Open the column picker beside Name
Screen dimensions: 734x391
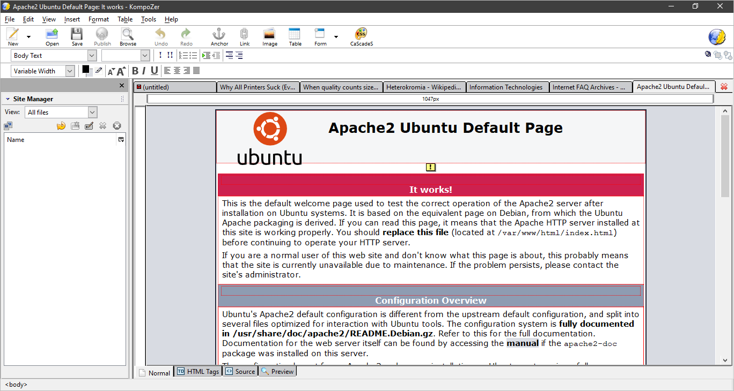(121, 139)
